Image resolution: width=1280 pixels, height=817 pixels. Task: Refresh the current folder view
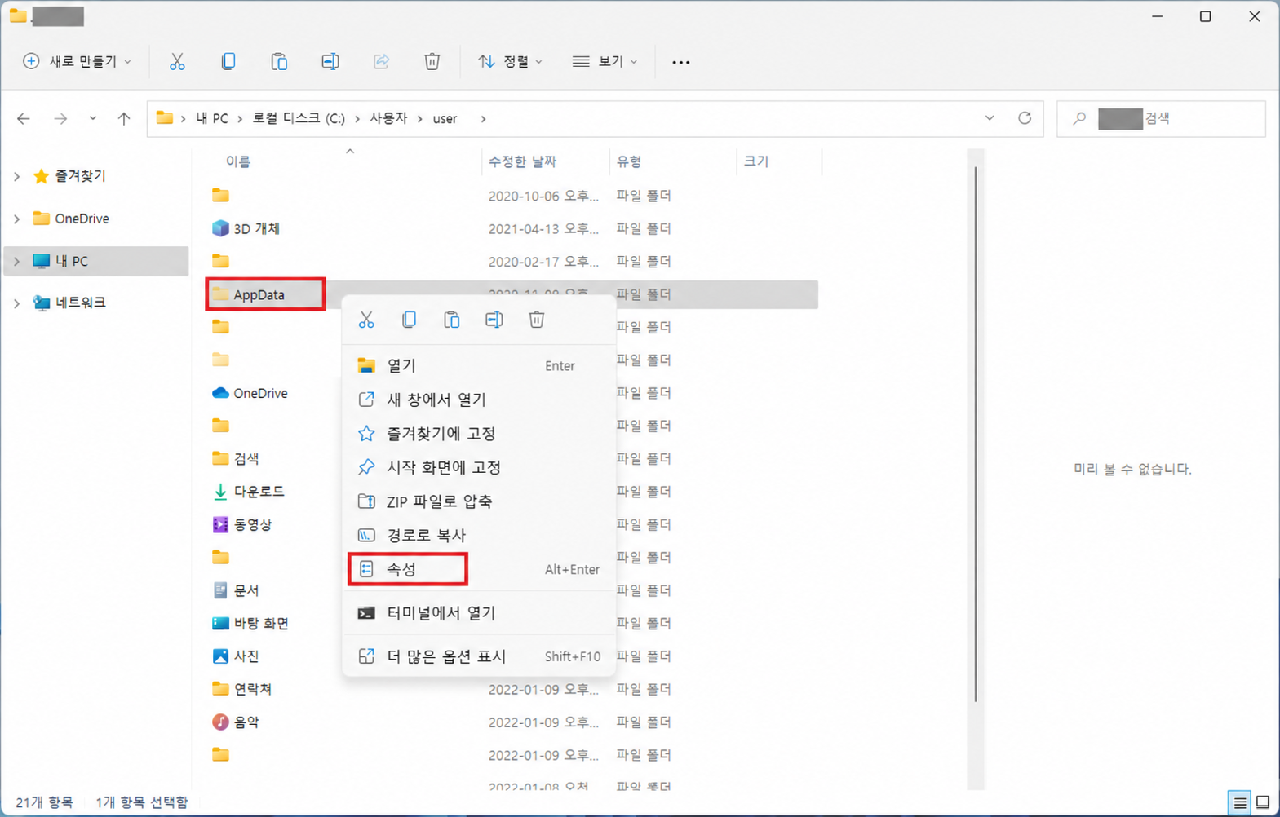(1025, 118)
